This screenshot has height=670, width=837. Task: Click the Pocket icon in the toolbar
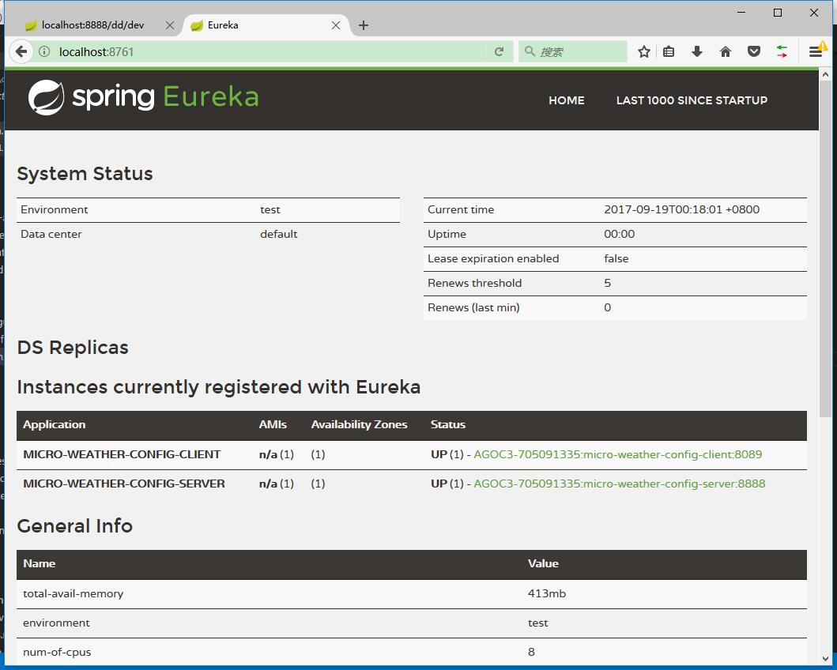click(x=754, y=51)
